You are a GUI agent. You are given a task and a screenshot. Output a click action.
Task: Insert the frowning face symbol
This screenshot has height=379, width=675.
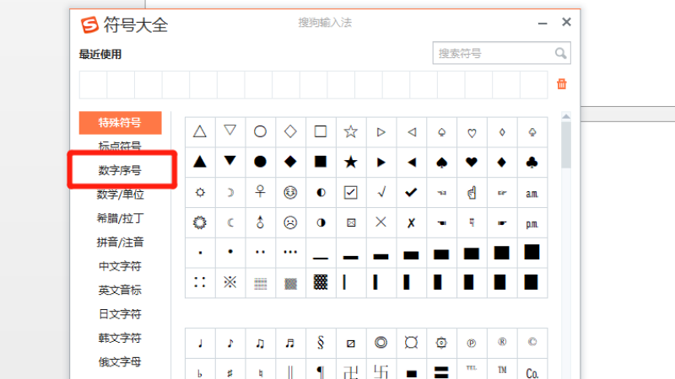(290, 222)
